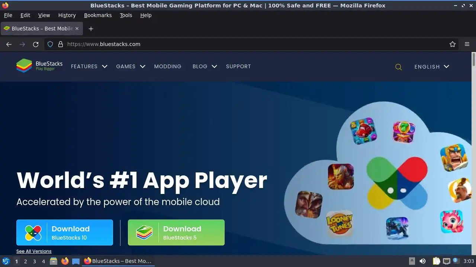Open the View menu
476x267 pixels.
[x=44, y=15]
